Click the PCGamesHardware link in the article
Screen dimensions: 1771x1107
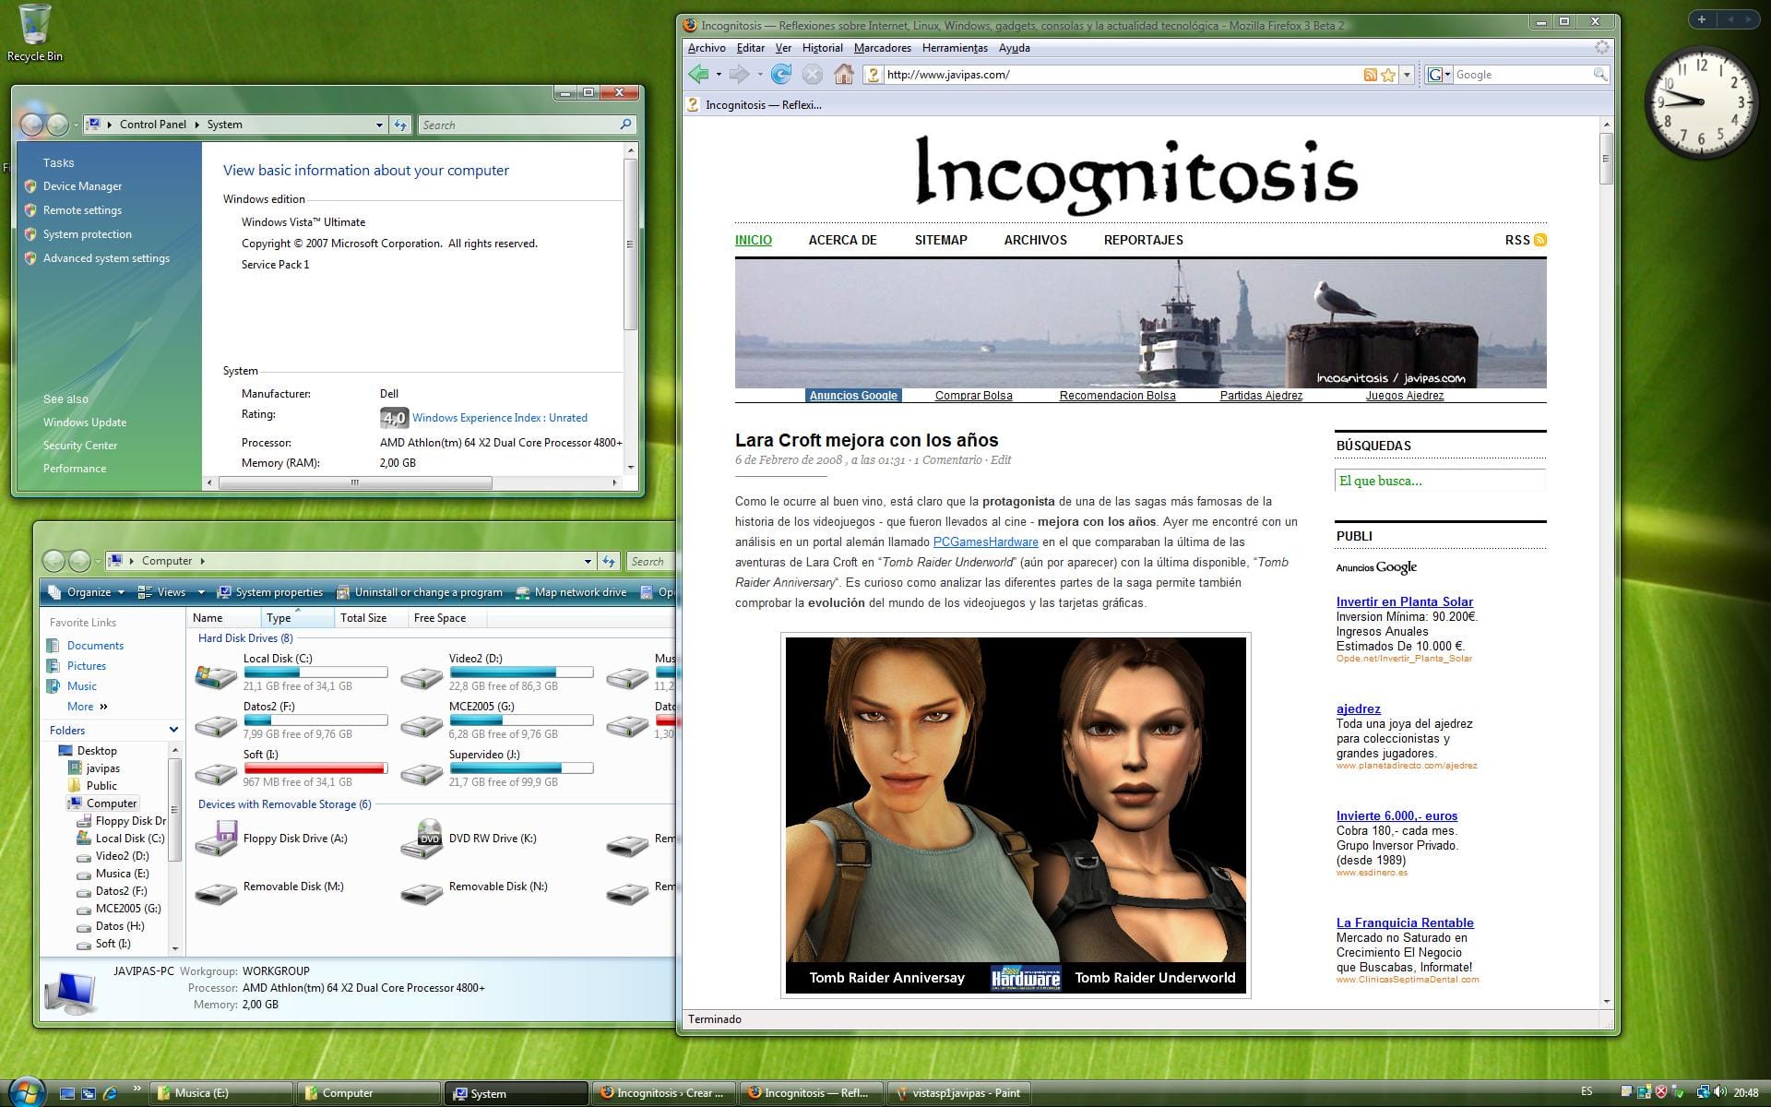coord(984,542)
